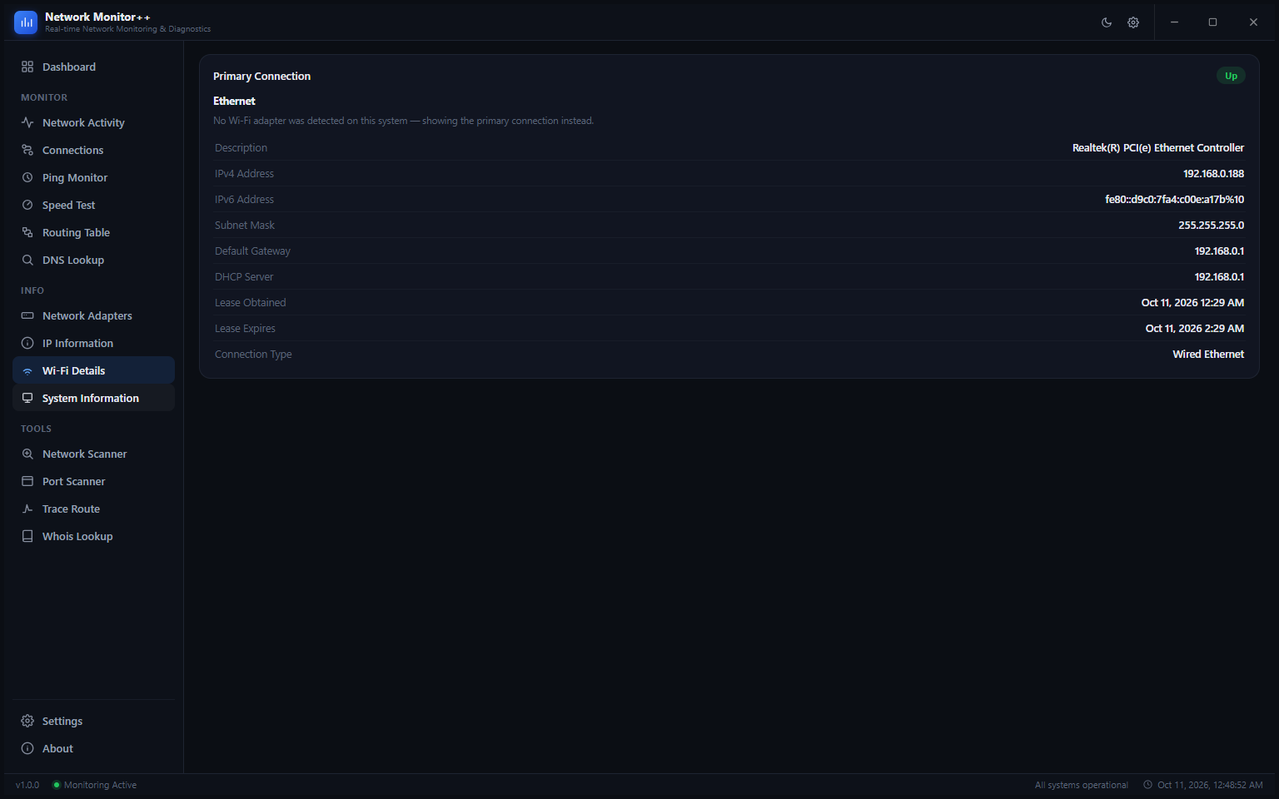Open the Dashboard page
Image resolution: width=1279 pixels, height=799 pixels.
pos(93,67)
